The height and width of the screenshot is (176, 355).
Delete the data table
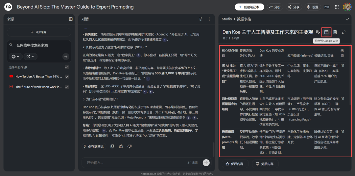coord(335,32)
